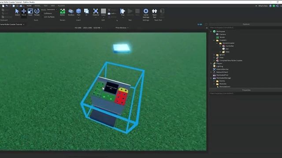Close the device emulator bar
This screenshot has height=158, width=282.
pyautogui.click(x=207, y=28)
